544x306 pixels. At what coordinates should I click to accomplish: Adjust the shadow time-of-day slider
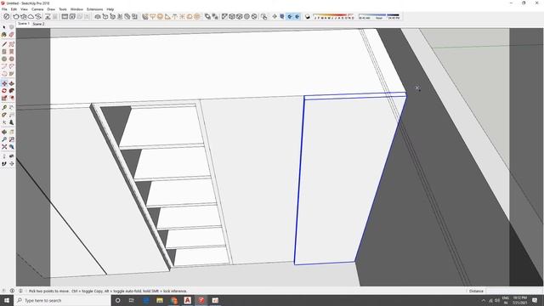click(379, 15)
